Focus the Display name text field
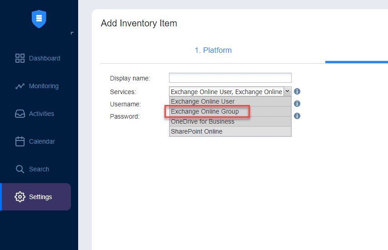The height and width of the screenshot is (250, 388). tap(230, 78)
